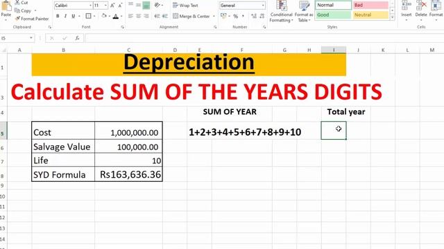
Task: Apply the Neutral cell style
Action: click(370, 15)
